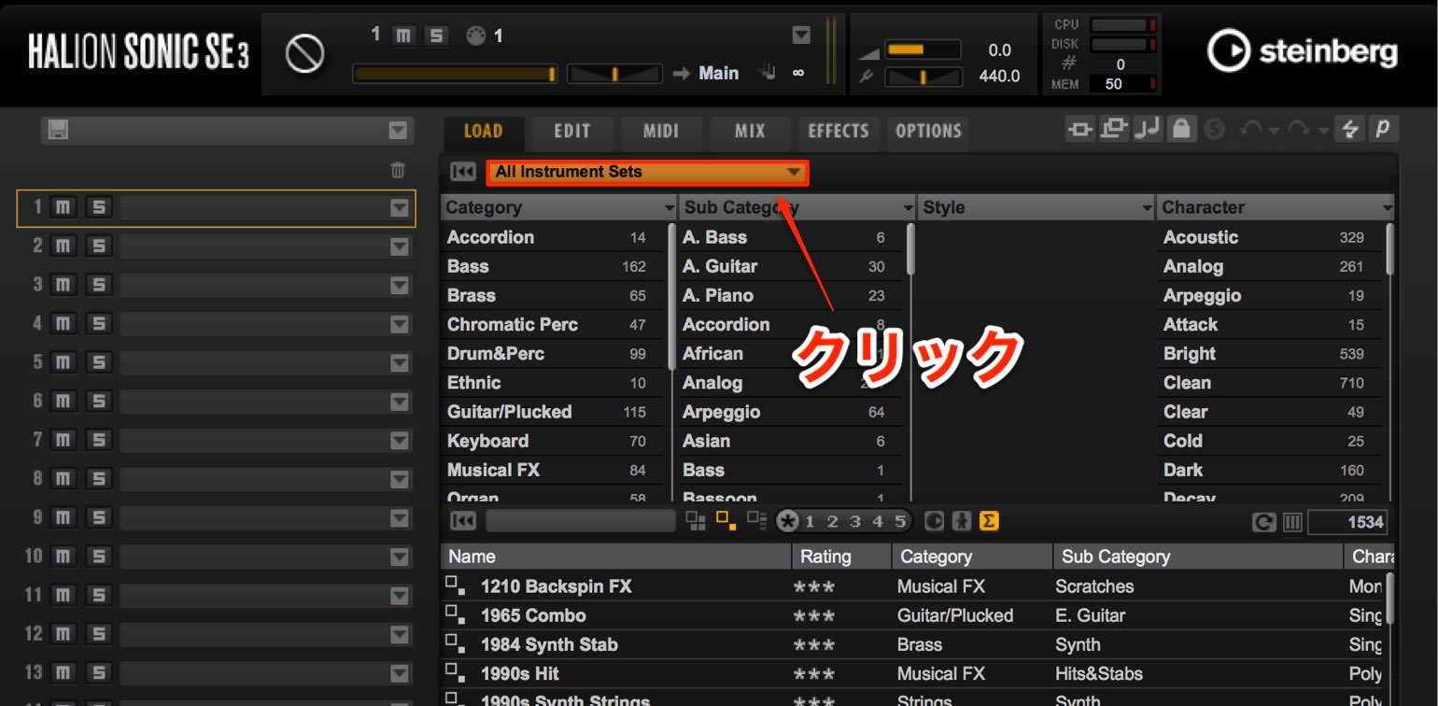Click the trash icon above slot list
This screenshot has height=706, width=1438.
[x=398, y=170]
